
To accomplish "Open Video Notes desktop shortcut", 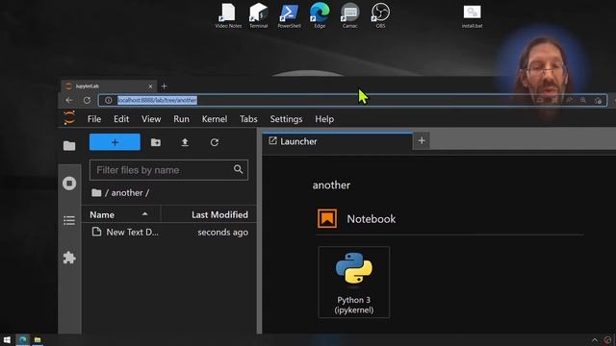I will [x=228, y=15].
